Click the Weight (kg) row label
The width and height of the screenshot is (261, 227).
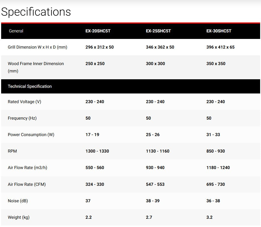tap(19, 217)
